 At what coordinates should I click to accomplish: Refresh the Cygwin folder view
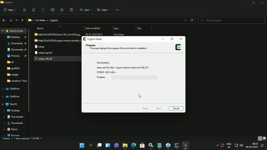[x=192, y=20]
